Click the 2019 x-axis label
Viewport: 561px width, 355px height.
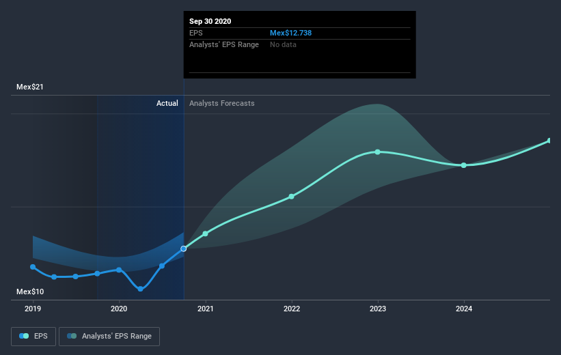point(33,309)
